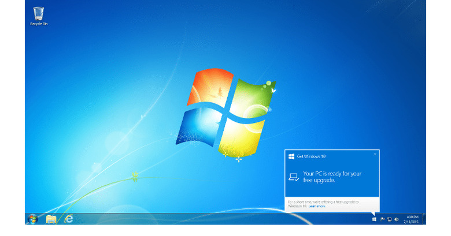Launch Windows Explorer from the taskbar
Image resolution: width=451 pixels, height=236 pixels.
coord(51,219)
